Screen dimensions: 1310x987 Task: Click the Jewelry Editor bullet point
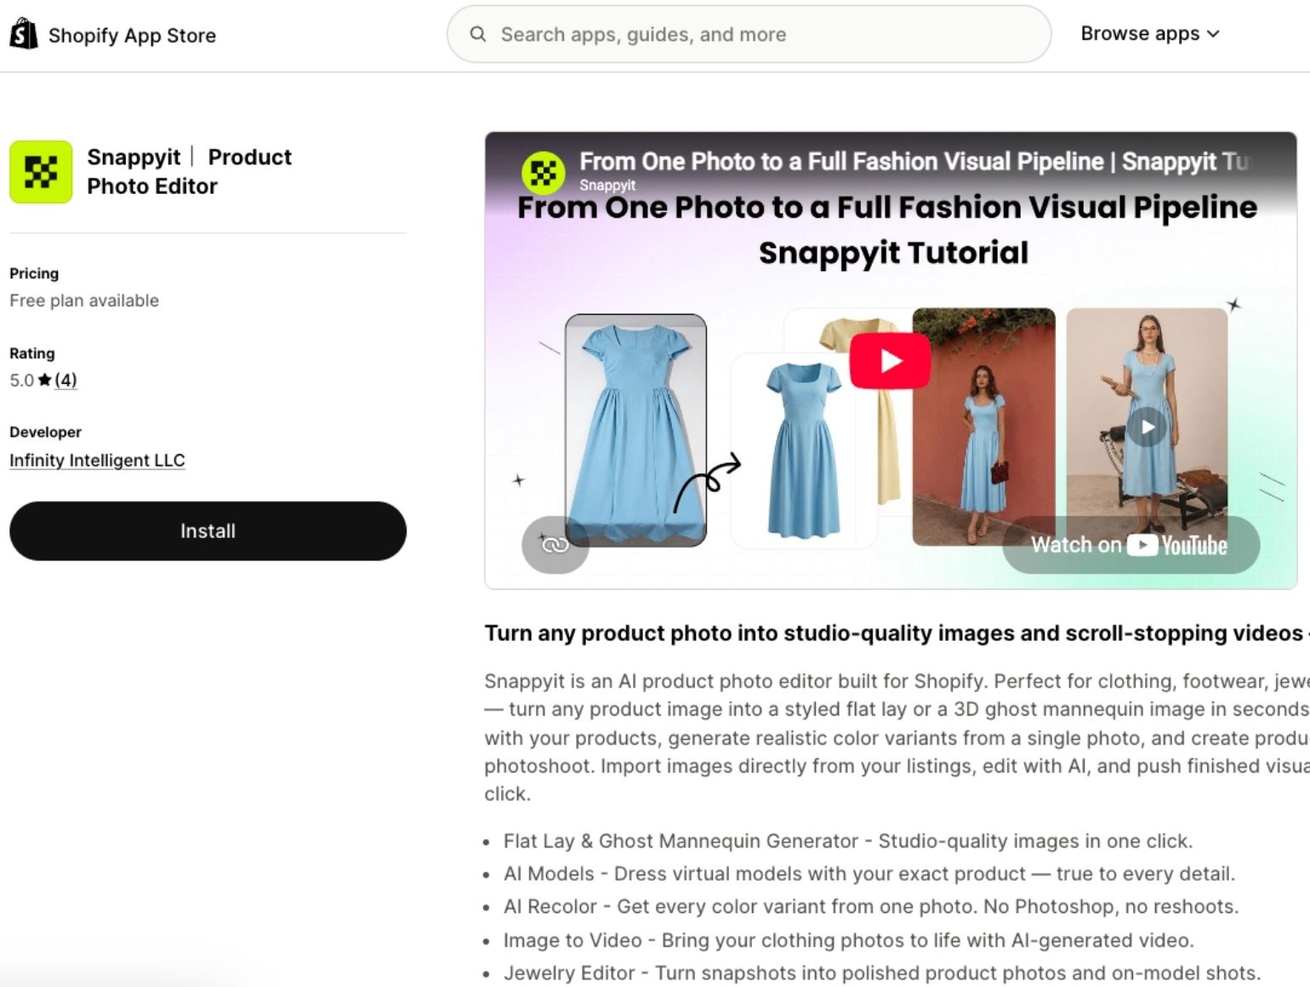882,973
